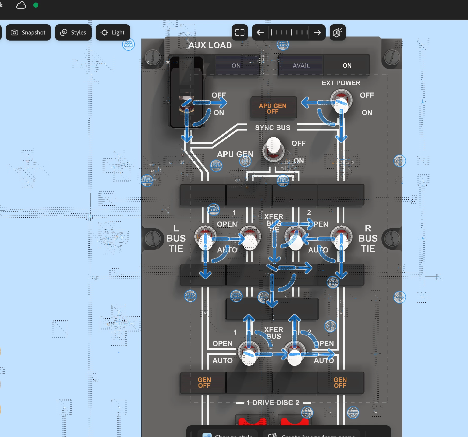Image resolution: width=468 pixels, height=437 pixels.
Task: Click the cloud sync icon
Action: [21, 5]
